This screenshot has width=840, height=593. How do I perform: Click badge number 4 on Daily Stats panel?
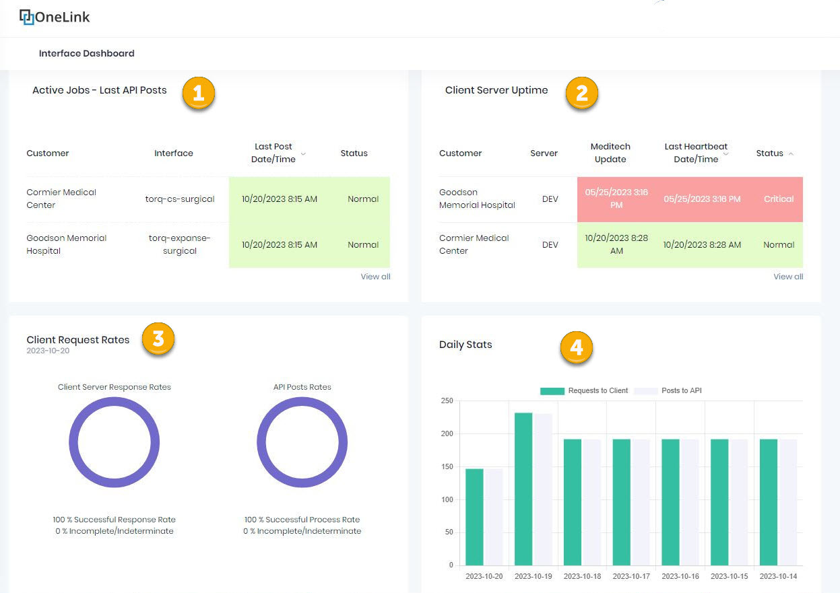[576, 348]
